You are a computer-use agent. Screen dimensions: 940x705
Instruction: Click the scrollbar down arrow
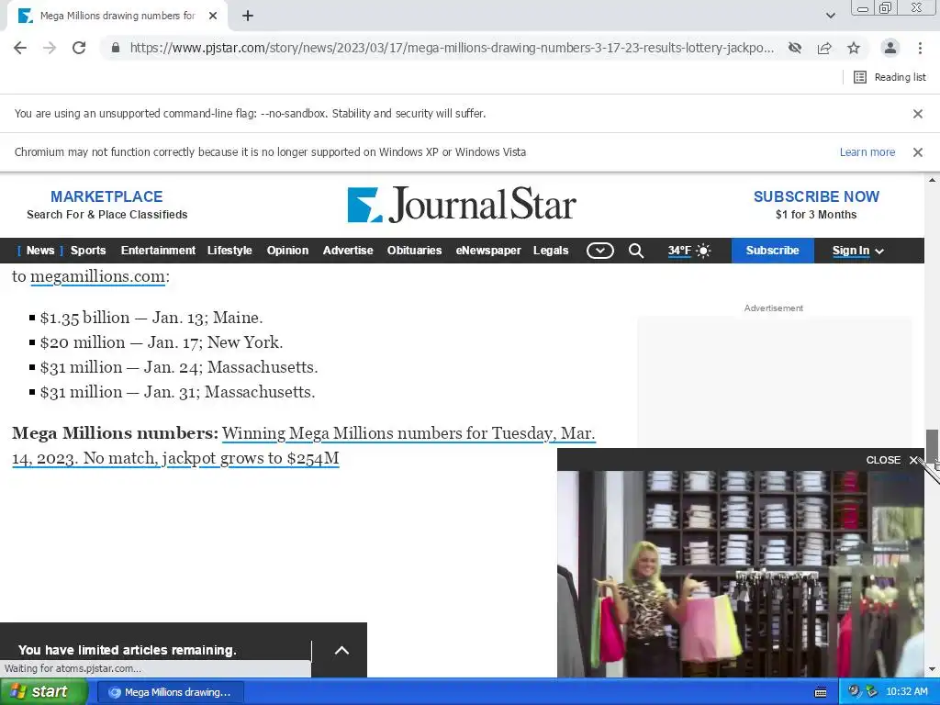(932, 669)
